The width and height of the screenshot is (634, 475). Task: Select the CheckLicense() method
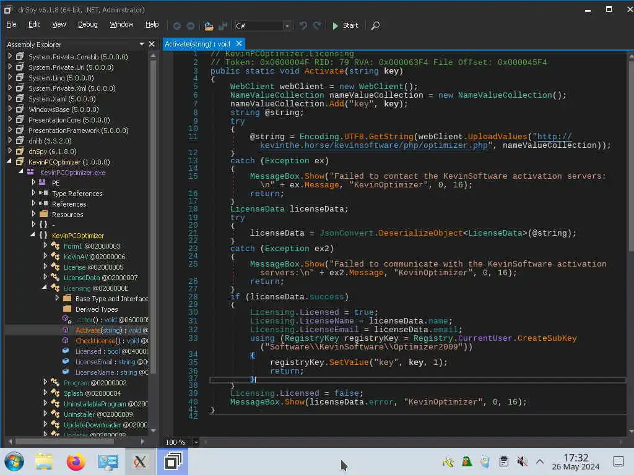111,341
